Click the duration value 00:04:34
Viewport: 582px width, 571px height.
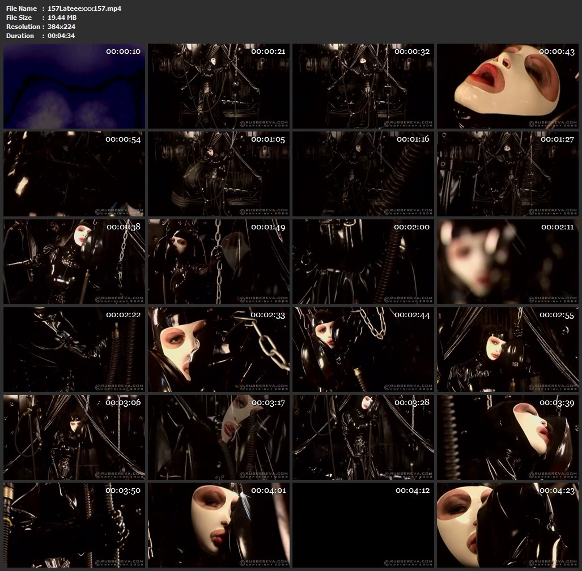click(61, 36)
